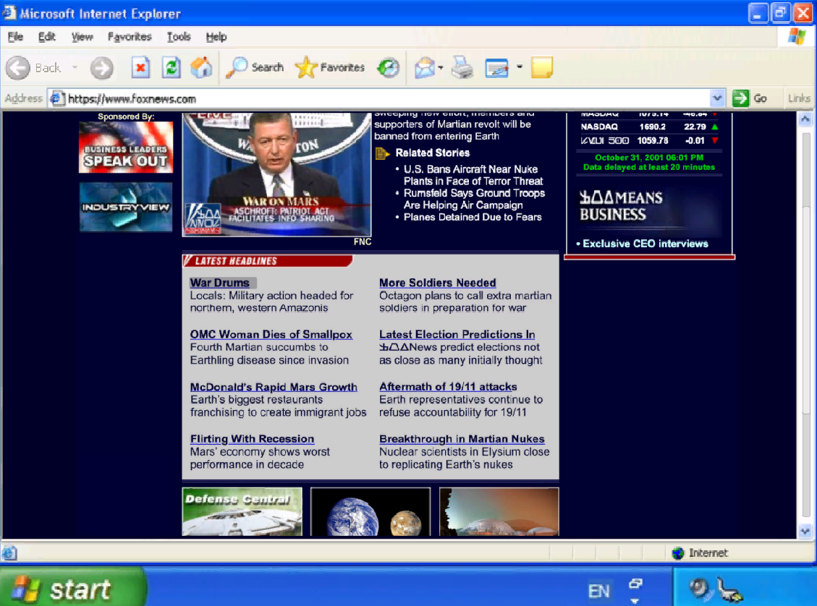The width and height of the screenshot is (817, 606).
Task: Click the Earth and Mars planets image
Action: 371,511
